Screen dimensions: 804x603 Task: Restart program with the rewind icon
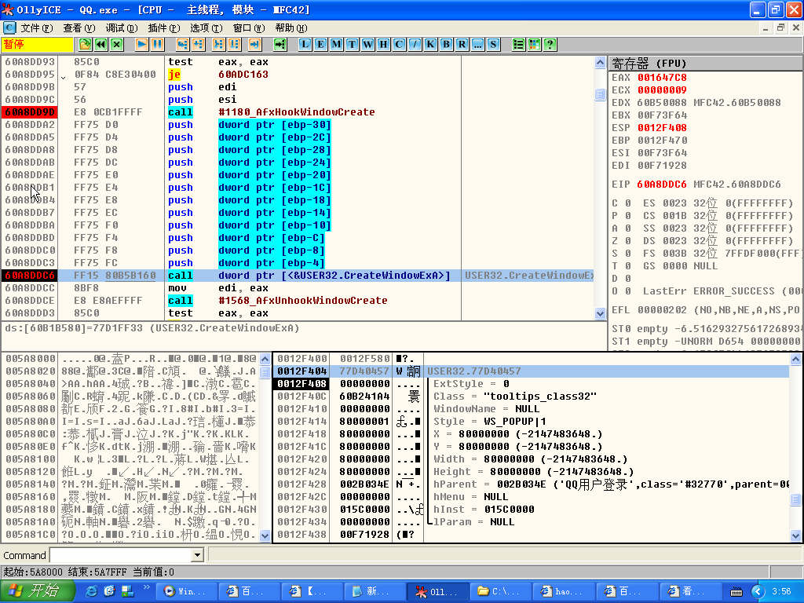click(x=100, y=44)
